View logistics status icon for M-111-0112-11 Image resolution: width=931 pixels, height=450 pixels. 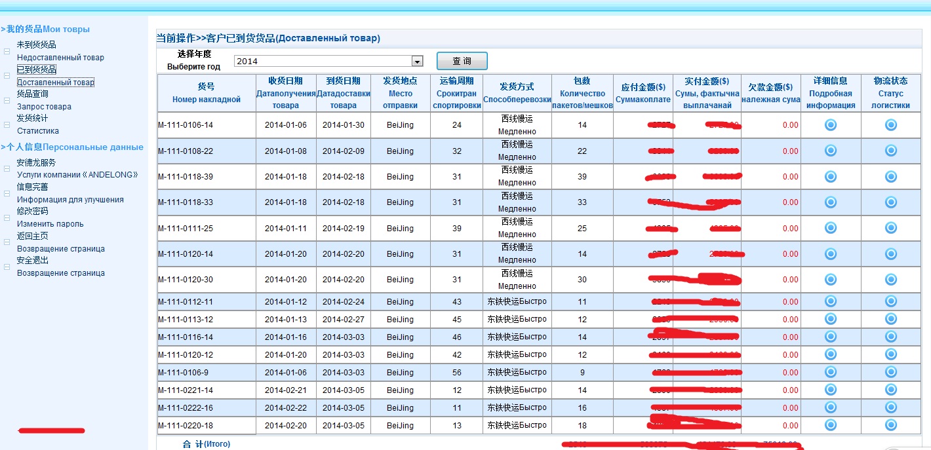[890, 301]
